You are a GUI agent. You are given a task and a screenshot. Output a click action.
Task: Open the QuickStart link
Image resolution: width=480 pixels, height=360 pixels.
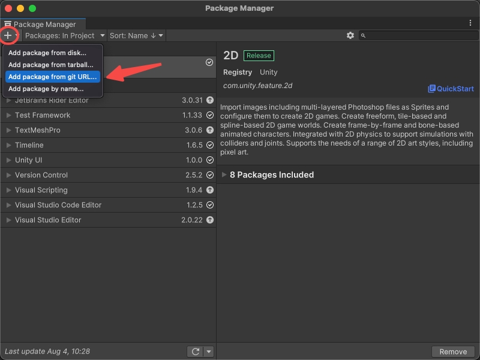pyautogui.click(x=451, y=89)
